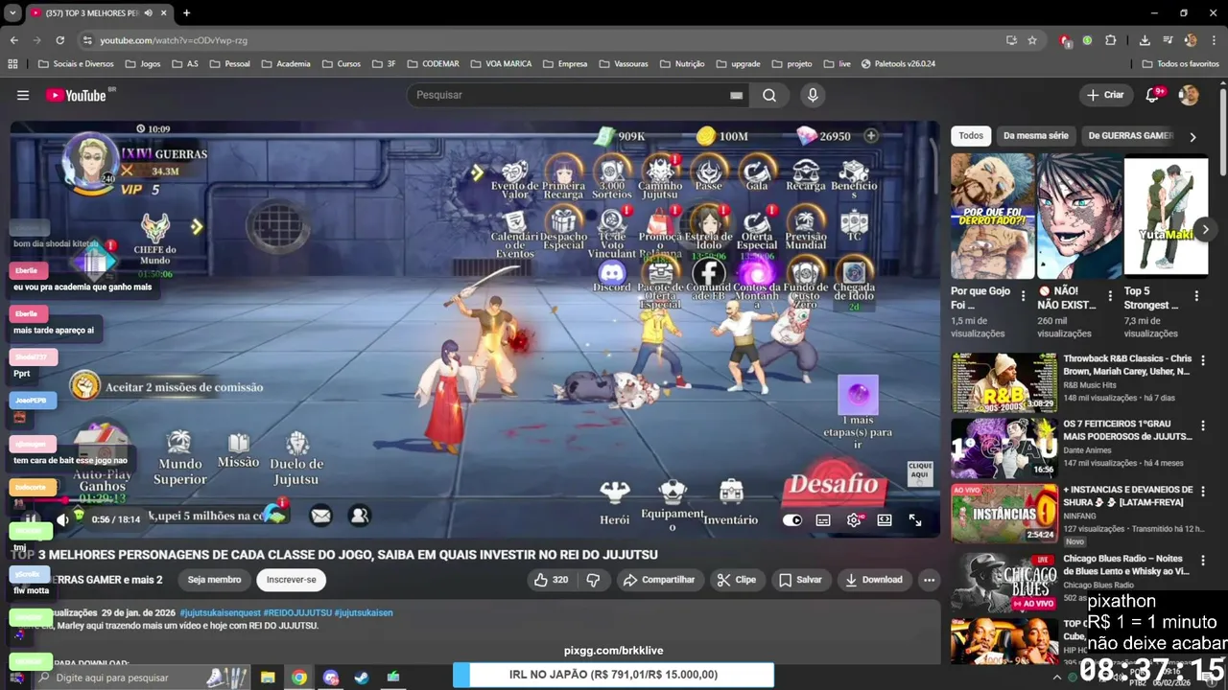Image resolution: width=1228 pixels, height=690 pixels.
Task: Open the Throwback R&B Classics video thumbnail
Action: click(1004, 382)
